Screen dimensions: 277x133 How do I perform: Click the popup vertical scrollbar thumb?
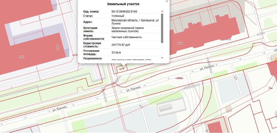click(x=162, y=28)
